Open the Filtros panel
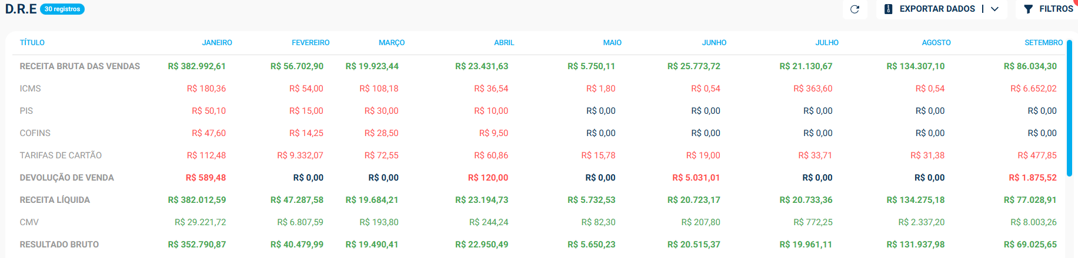 pos(1056,9)
